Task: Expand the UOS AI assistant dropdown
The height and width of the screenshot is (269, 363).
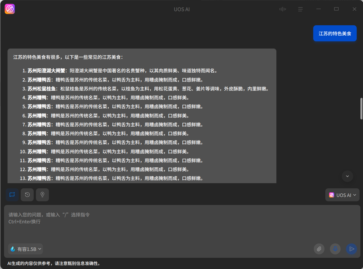Action: point(342,195)
